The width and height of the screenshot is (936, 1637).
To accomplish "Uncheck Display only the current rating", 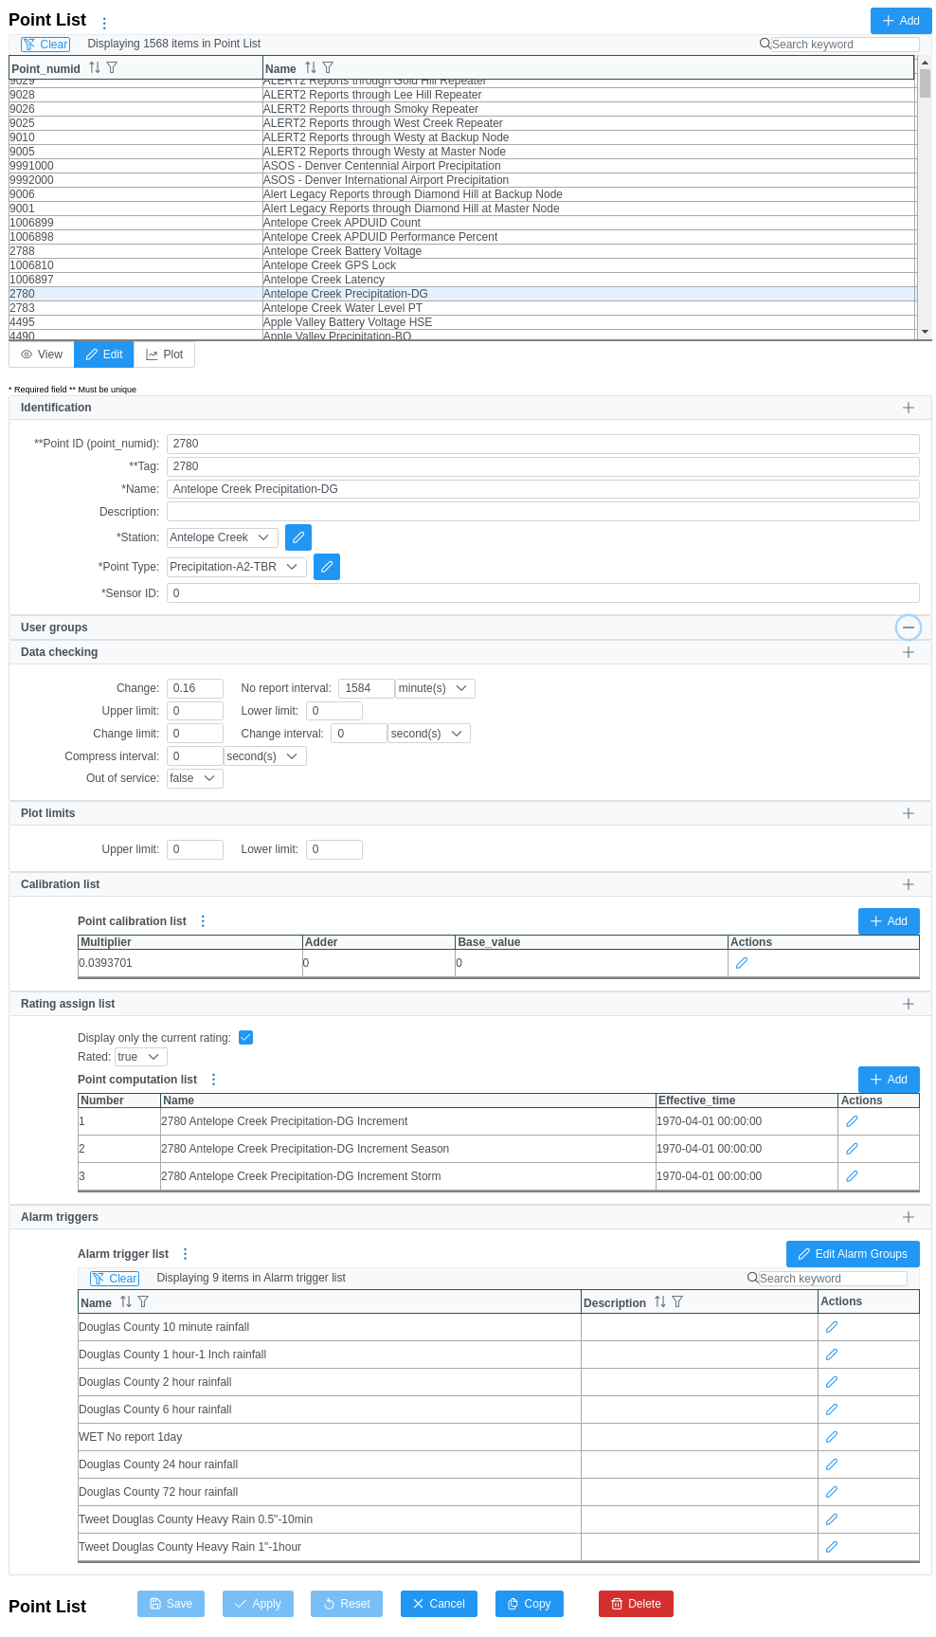I will 246,1038.
